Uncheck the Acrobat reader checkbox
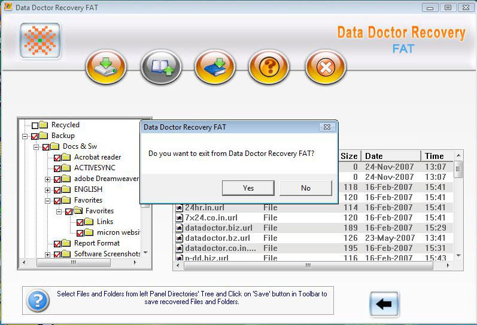477x325 pixels. pos(57,158)
